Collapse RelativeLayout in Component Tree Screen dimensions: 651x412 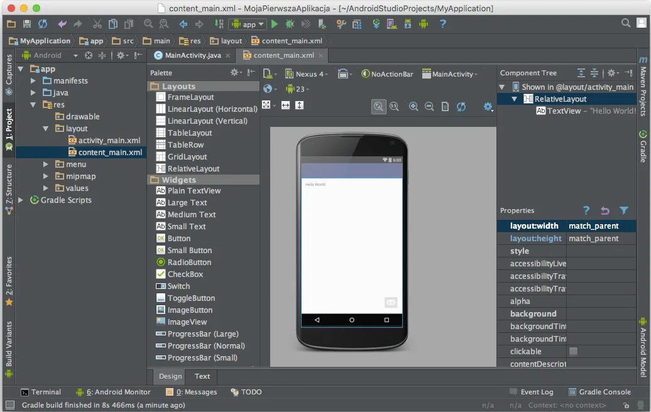pos(515,99)
